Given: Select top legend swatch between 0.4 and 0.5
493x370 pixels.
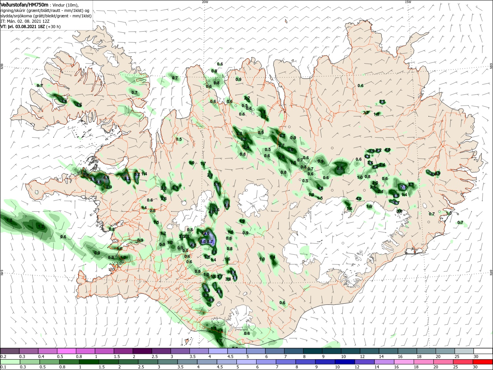Looking at the screenshot, I should point(47,351).
